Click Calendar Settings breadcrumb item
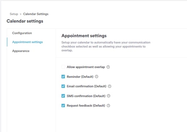187x132 pixels. click(x=36, y=14)
